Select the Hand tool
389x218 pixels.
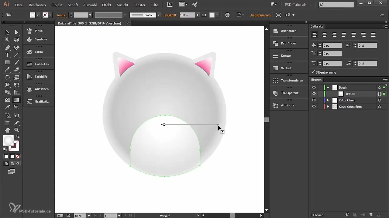tap(7, 130)
